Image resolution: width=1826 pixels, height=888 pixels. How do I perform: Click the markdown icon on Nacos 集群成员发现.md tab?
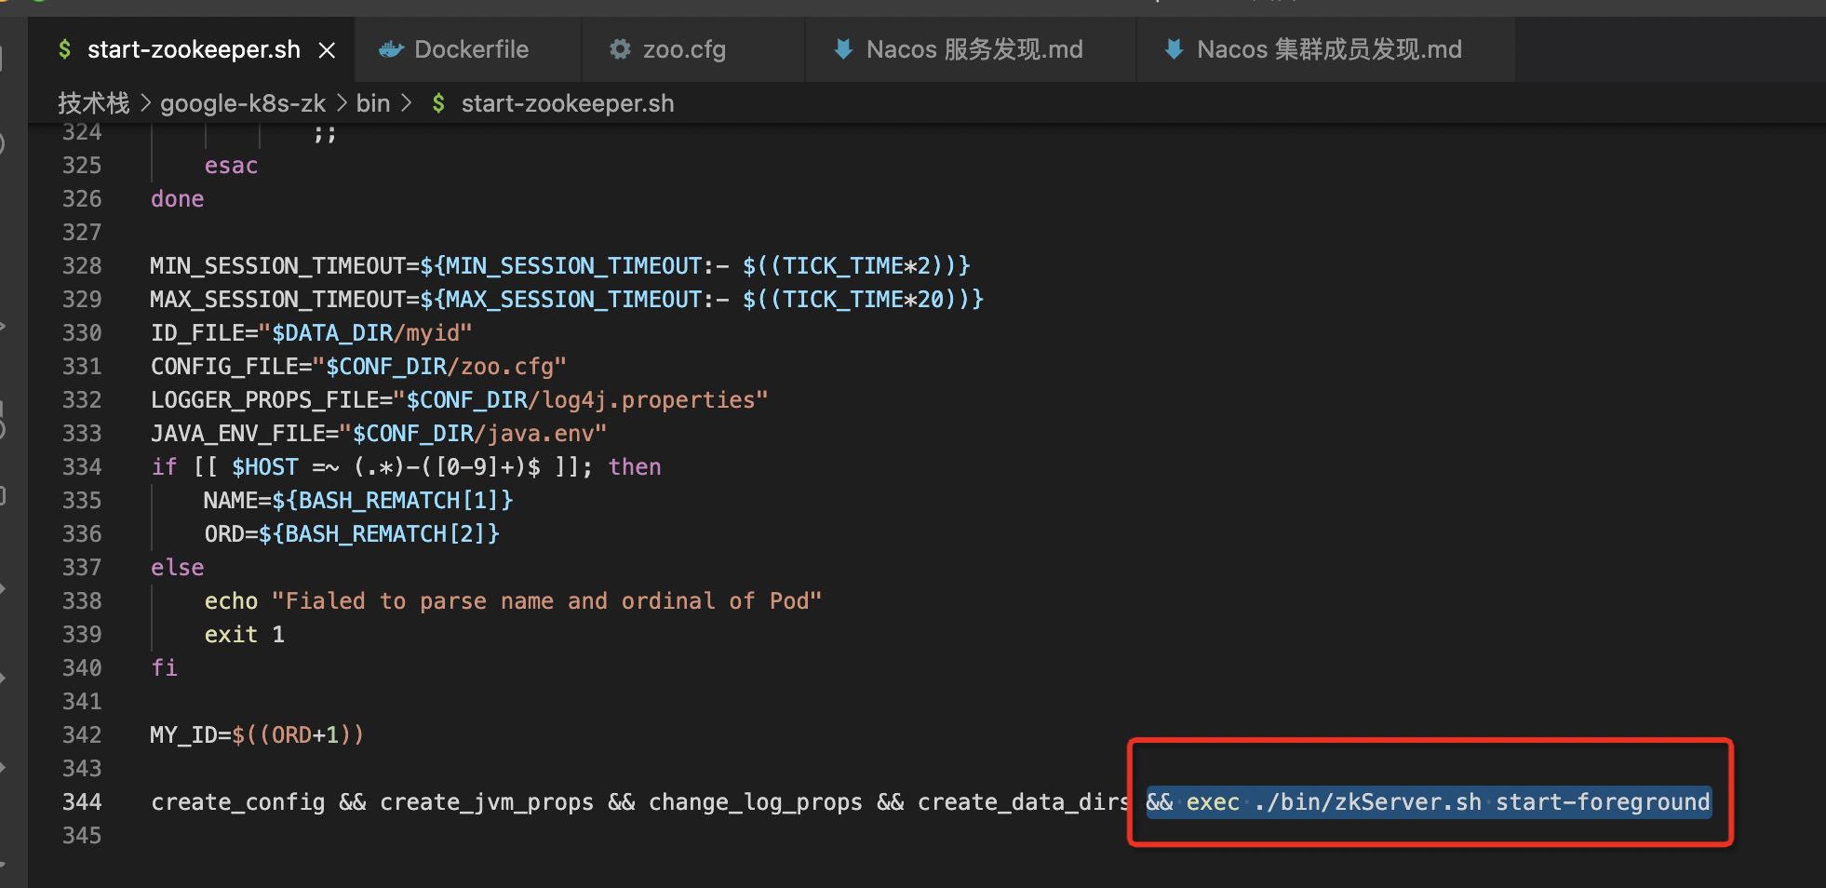1174,49
